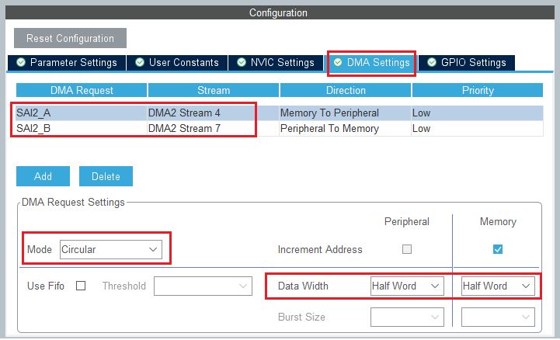The image size is (560, 340).
Task: Expand the Threshold dropdown
Action: [203, 286]
